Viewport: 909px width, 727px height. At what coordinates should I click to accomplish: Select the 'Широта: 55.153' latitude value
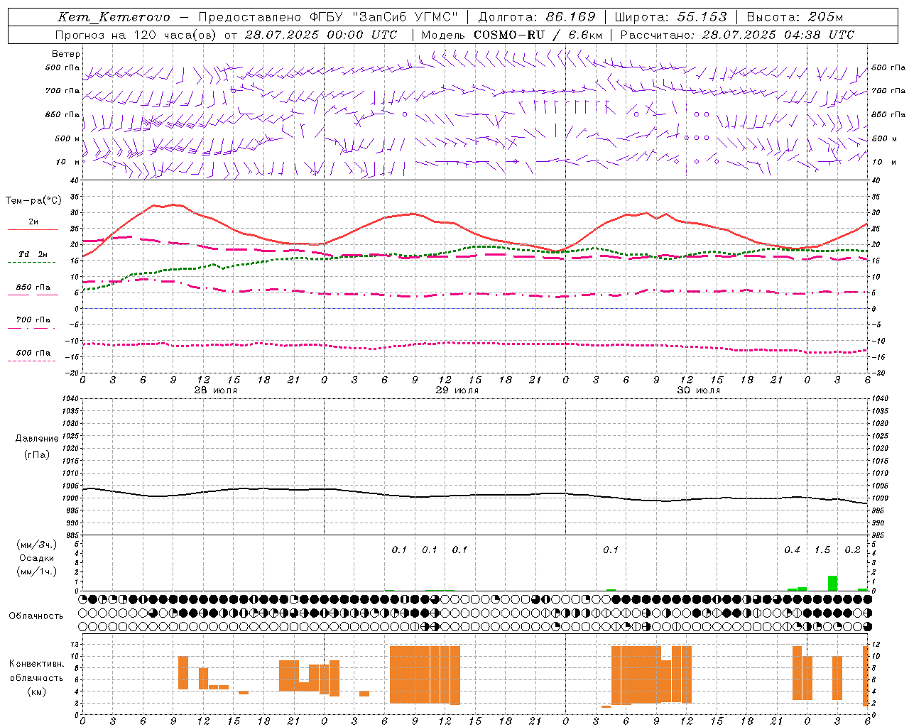pyautogui.click(x=670, y=17)
